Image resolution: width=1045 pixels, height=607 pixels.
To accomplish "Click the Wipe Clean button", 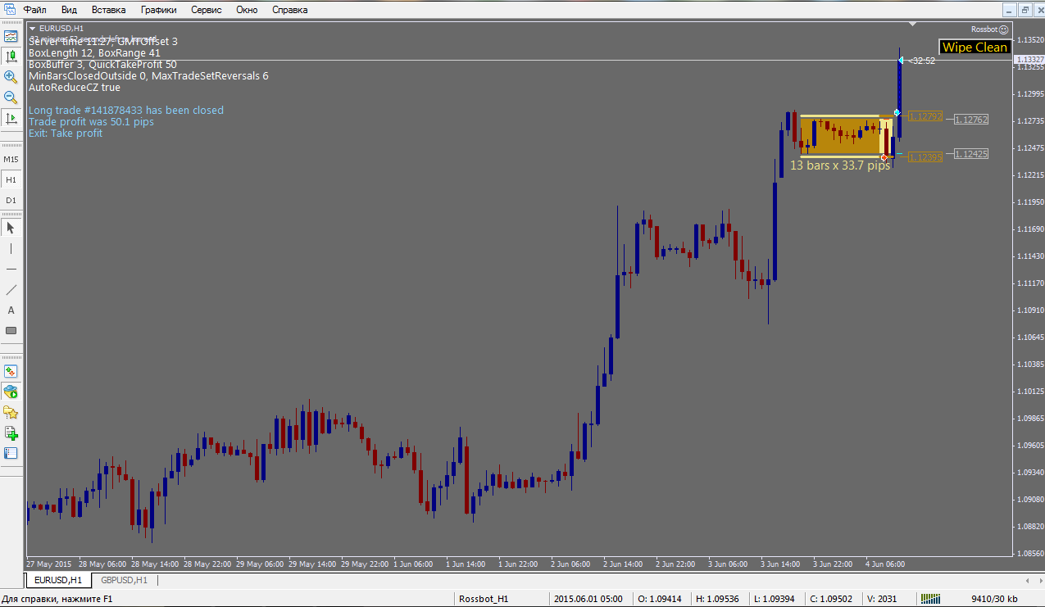I will [x=975, y=47].
